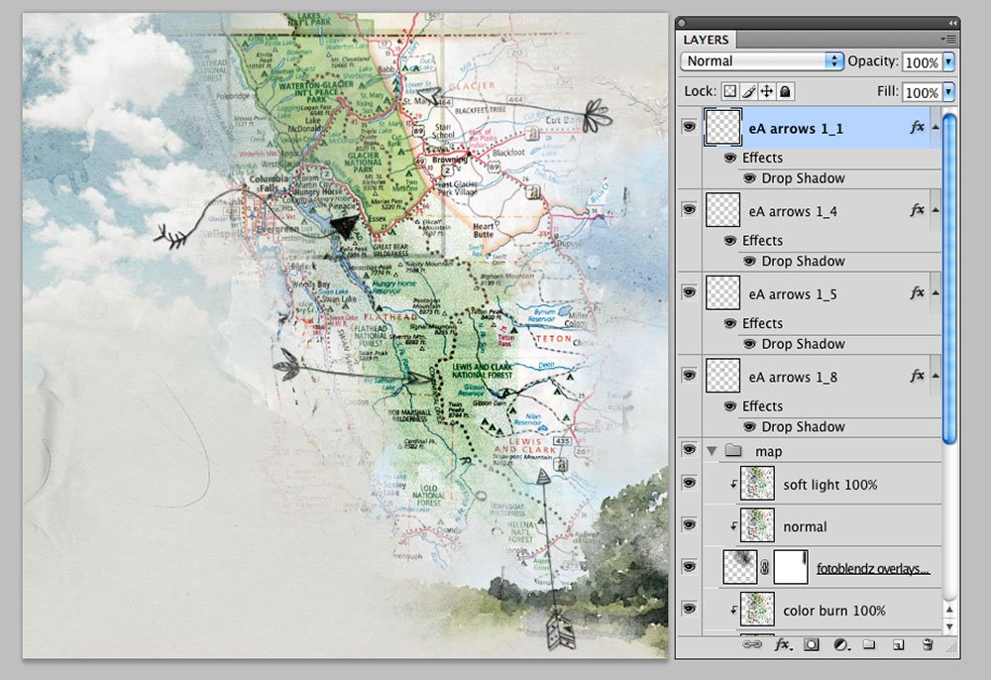Toggle the Drop Shadow eye under eA arrows 1_1
The height and width of the screenshot is (680, 991).
[x=749, y=178]
